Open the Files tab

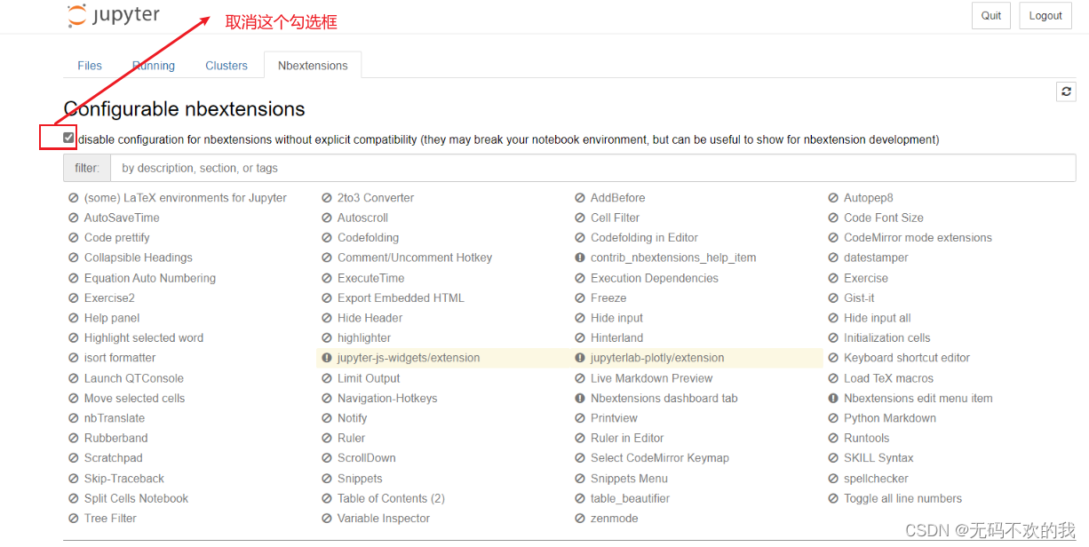pos(90,66)
